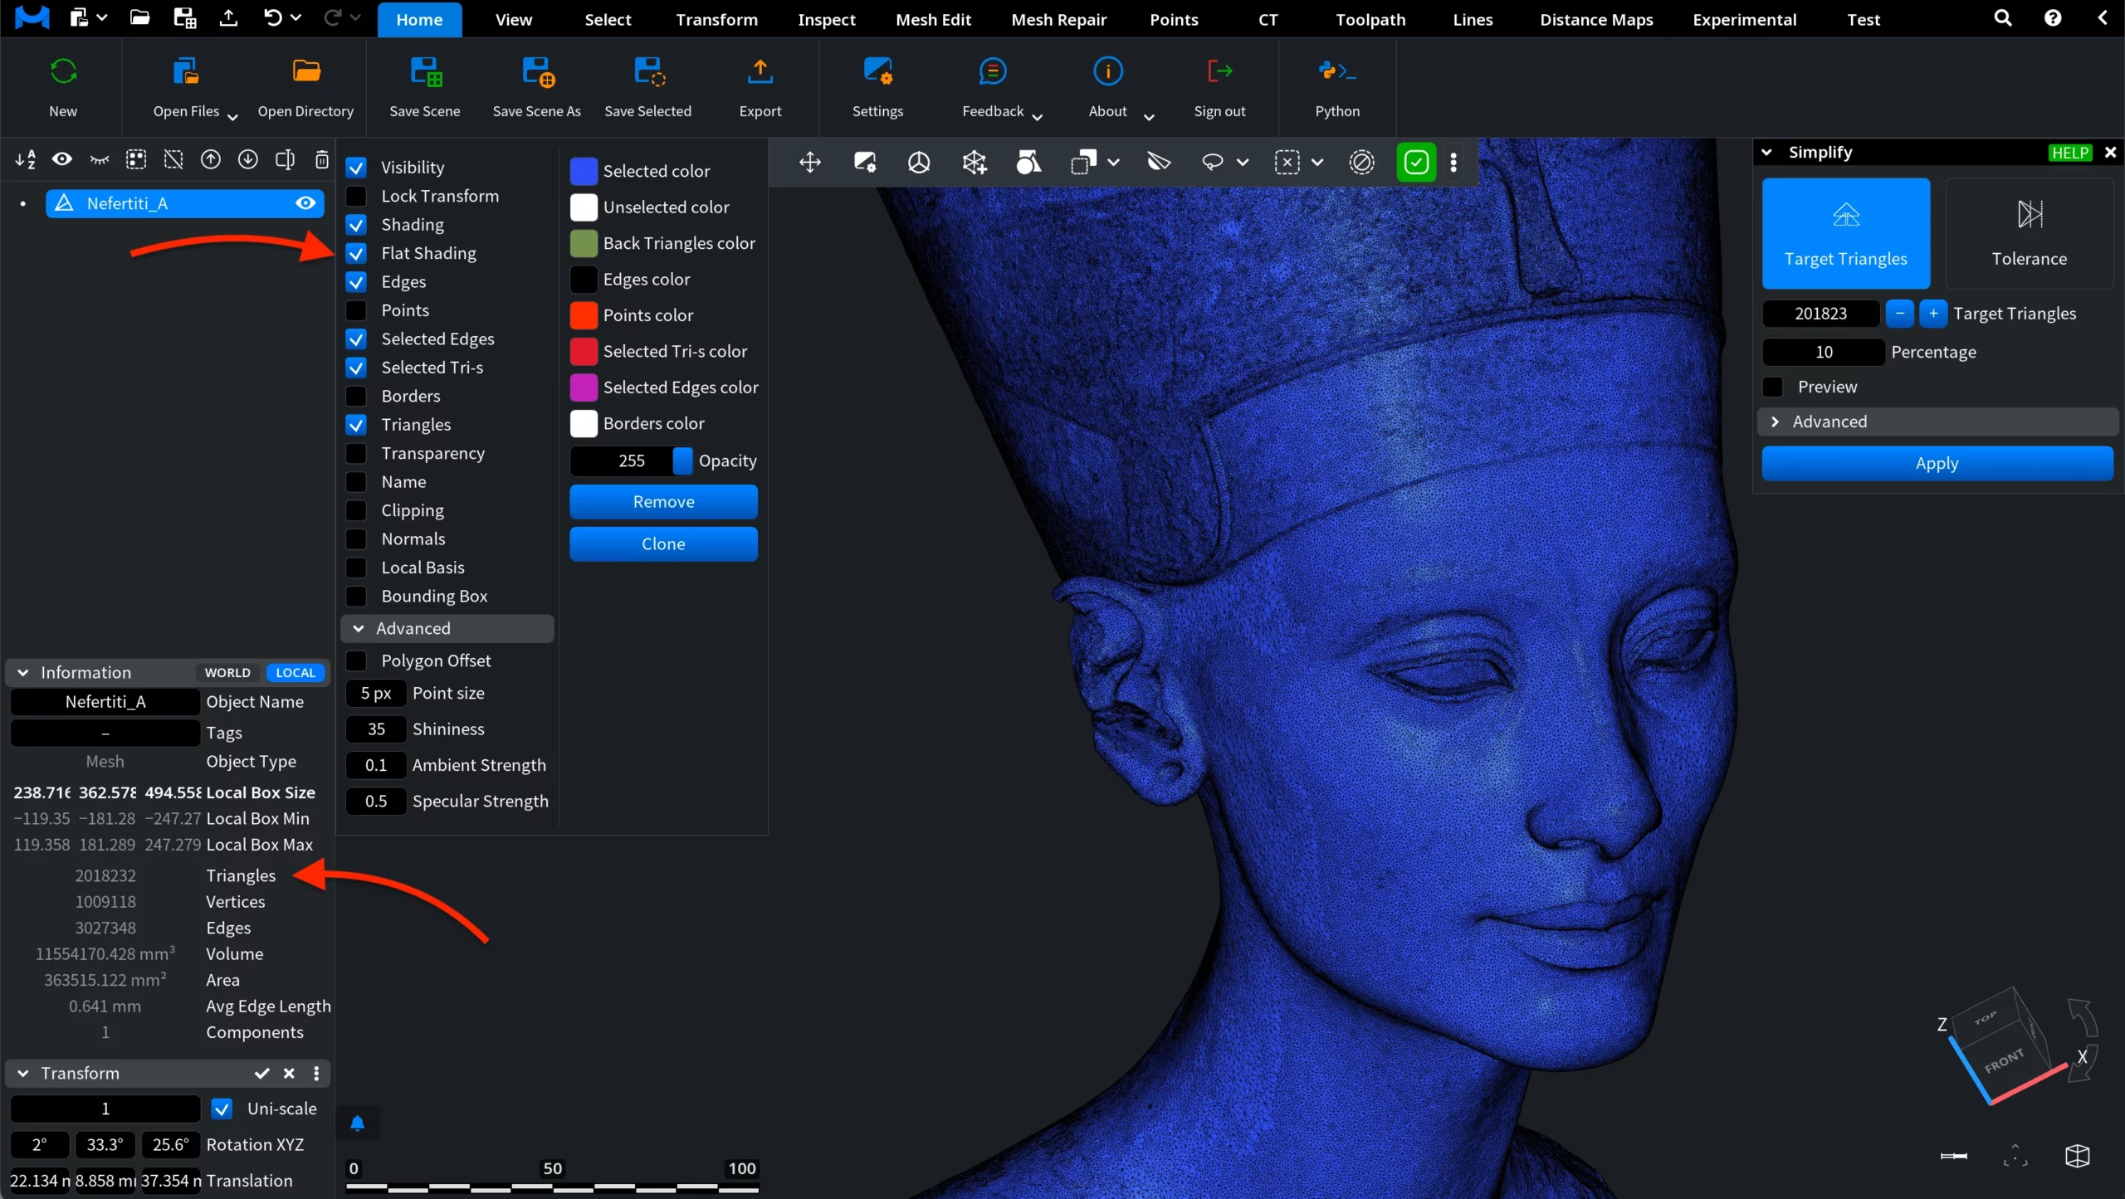Switch to the Distance Maps tab
2125x1199 pixels.
[x=1596, y=19]
